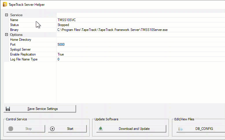This screenshot has width=225, height=140.
Task: Select the Syslogd Server label
Action: (20, 49)
